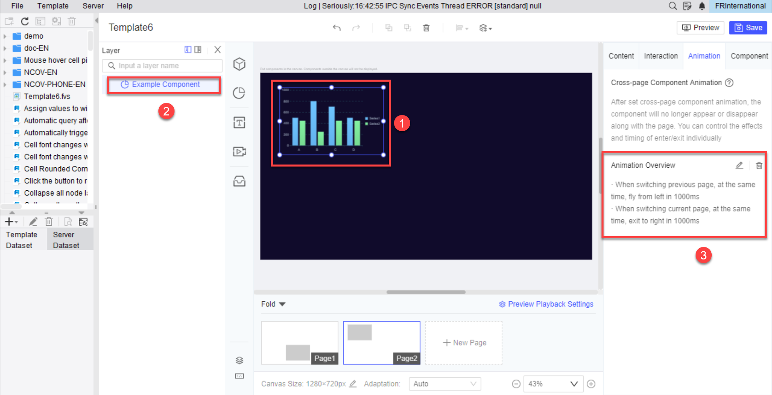The width and height of the screenshot is (772, 395).
Task: Open the 3D component cube icon
Action: coord(239,64)
